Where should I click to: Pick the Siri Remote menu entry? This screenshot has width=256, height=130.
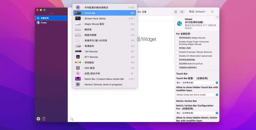pos(91,51)
